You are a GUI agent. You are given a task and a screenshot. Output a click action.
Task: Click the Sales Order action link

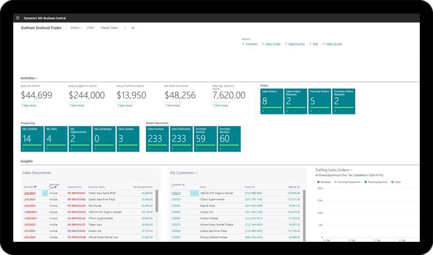click(x=271, y=44)
